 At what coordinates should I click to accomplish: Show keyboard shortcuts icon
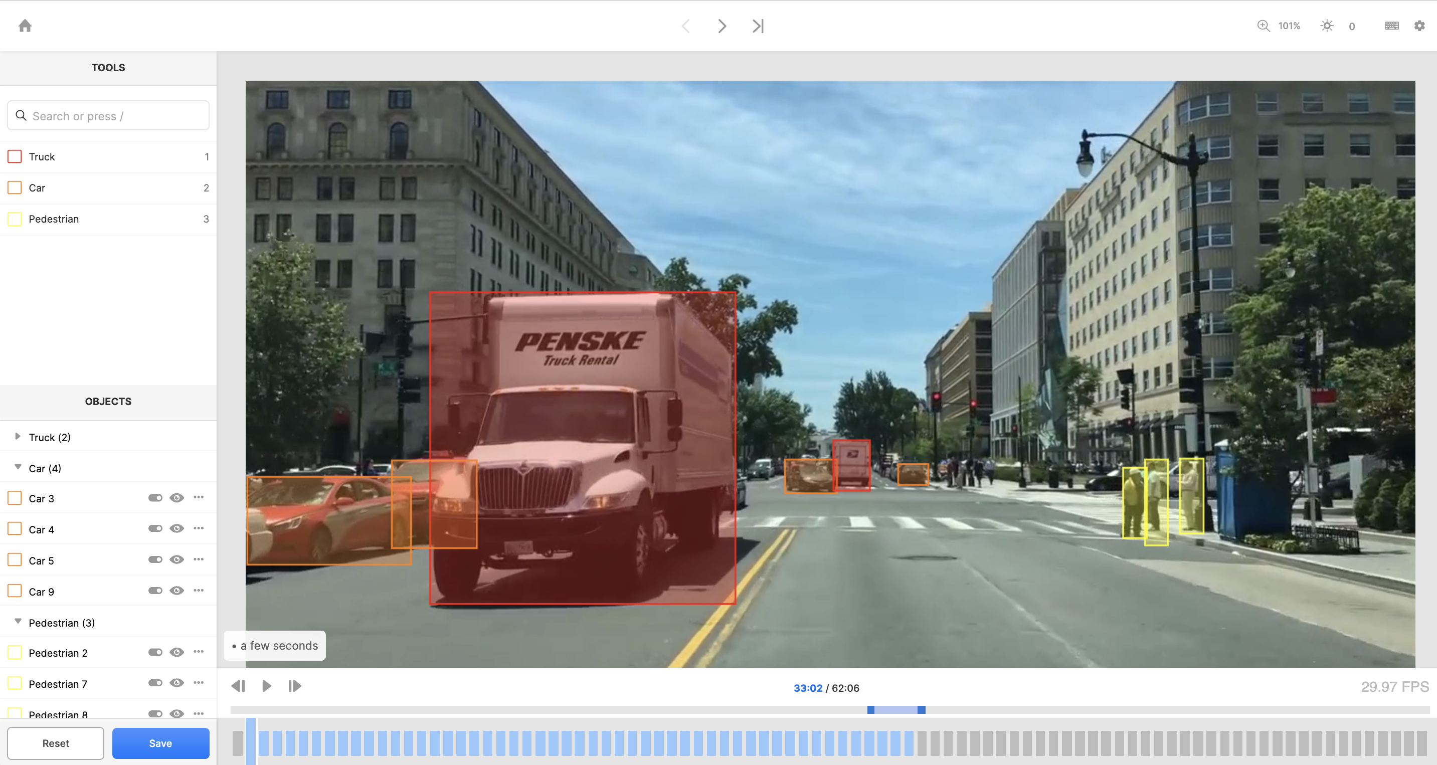pos(1391,26)
